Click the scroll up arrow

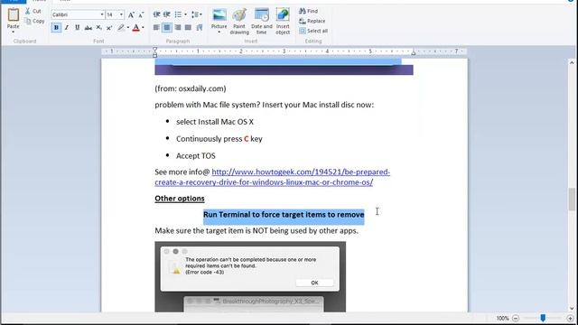572,63
